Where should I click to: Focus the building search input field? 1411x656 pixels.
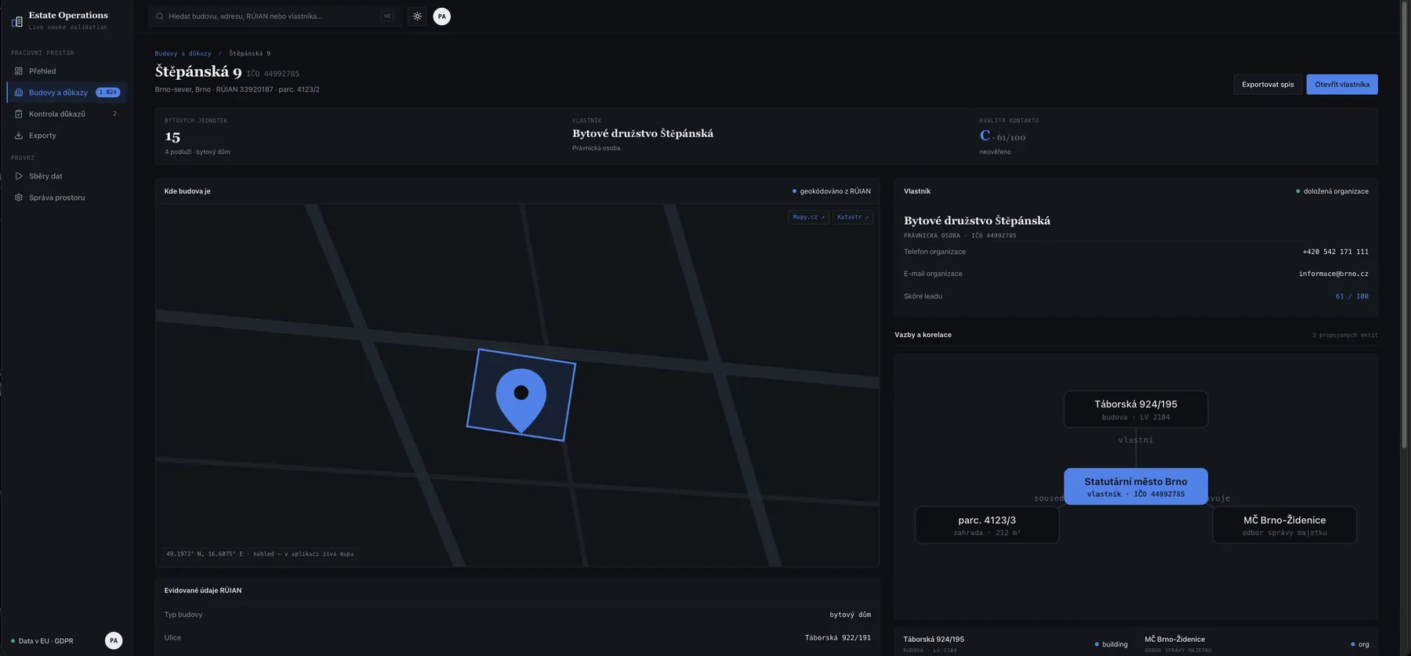coord(274,16)
